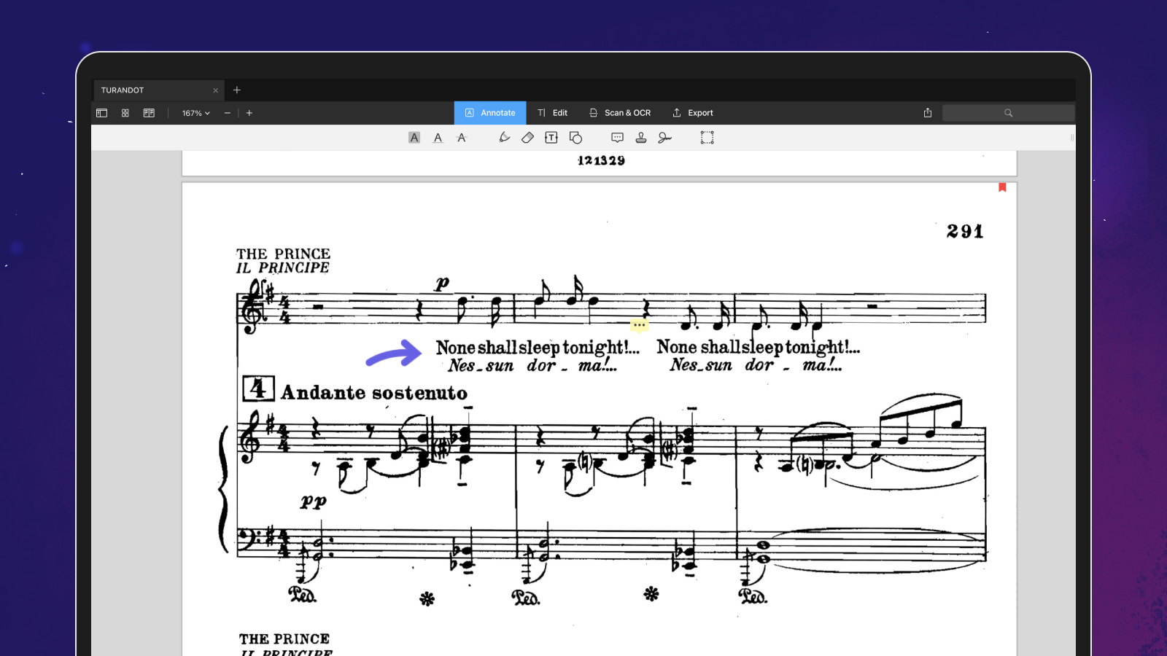Click the plate number 121329

tap(601, 160)
